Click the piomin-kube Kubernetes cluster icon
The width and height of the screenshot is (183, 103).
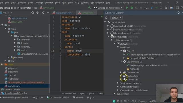pyautogui.click(x=112, y=37)
